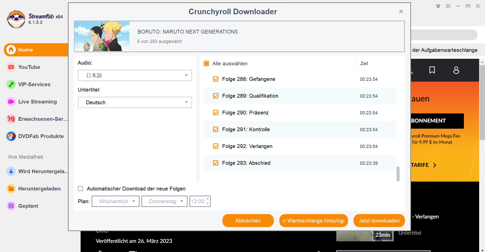485x252 pixels.
Task: Click Zur Warteschlange hinzufügen button
Action: pos(314,221)
